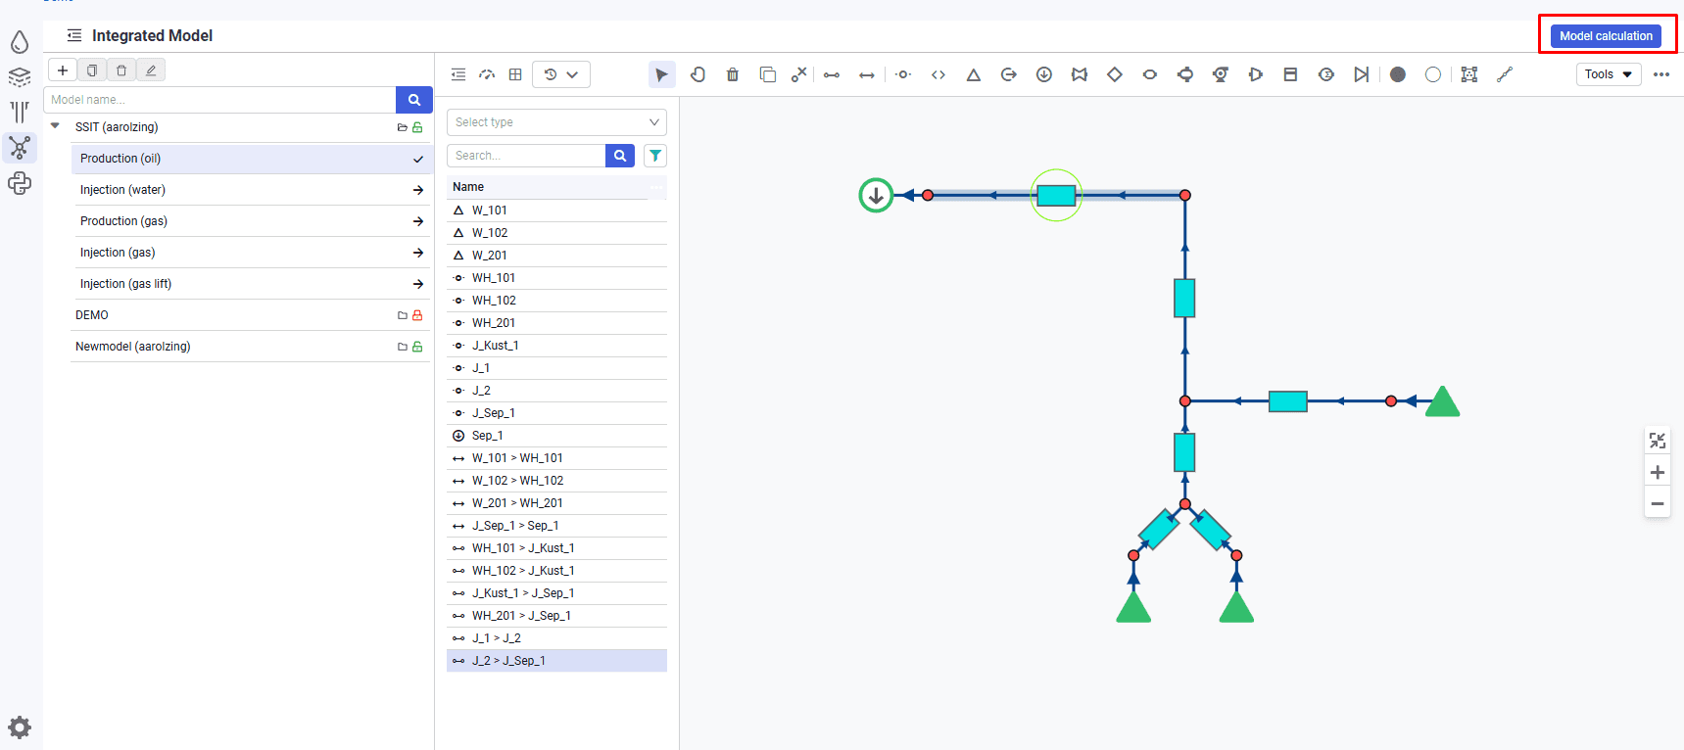
Task: Select the triangle well tool
Action: (974, 74)
